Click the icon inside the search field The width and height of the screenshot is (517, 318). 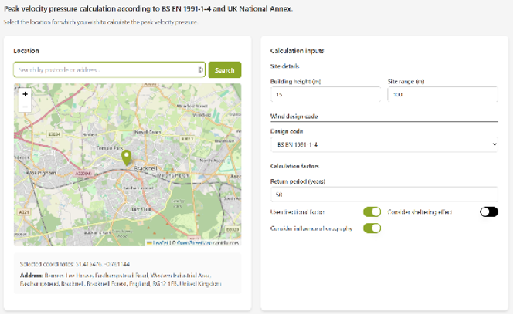(200, 70)
